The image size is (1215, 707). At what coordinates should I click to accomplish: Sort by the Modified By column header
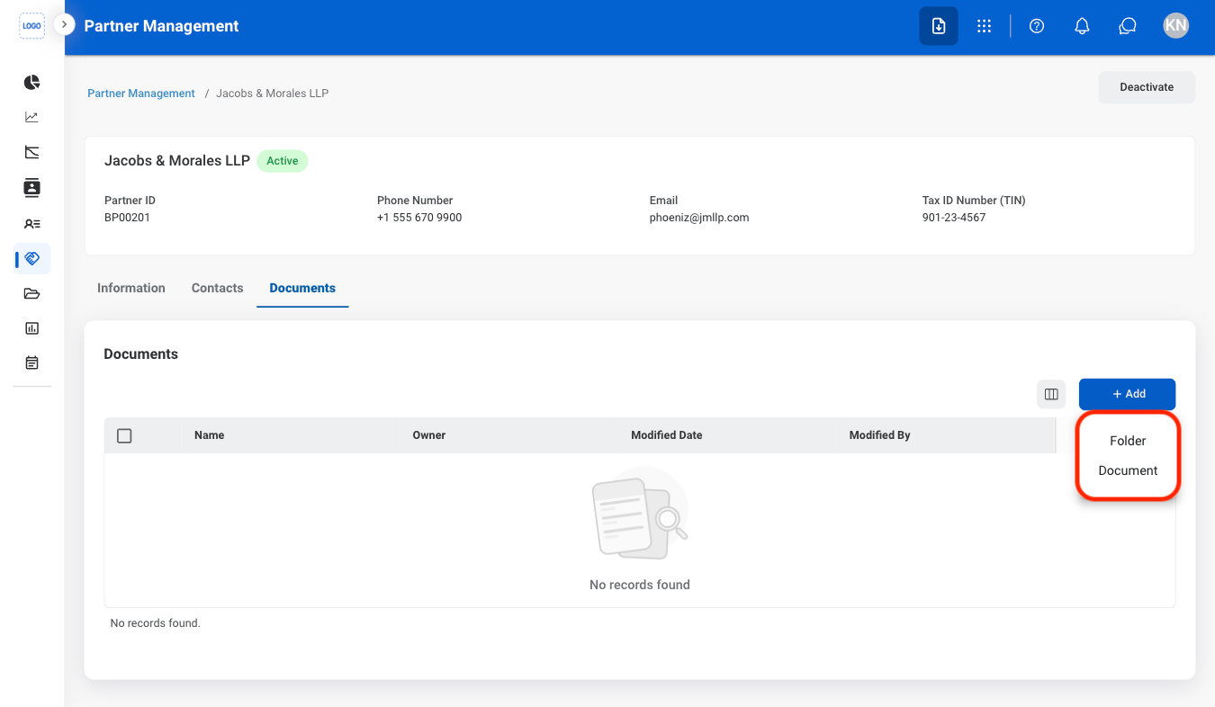[x=880, y=435]
